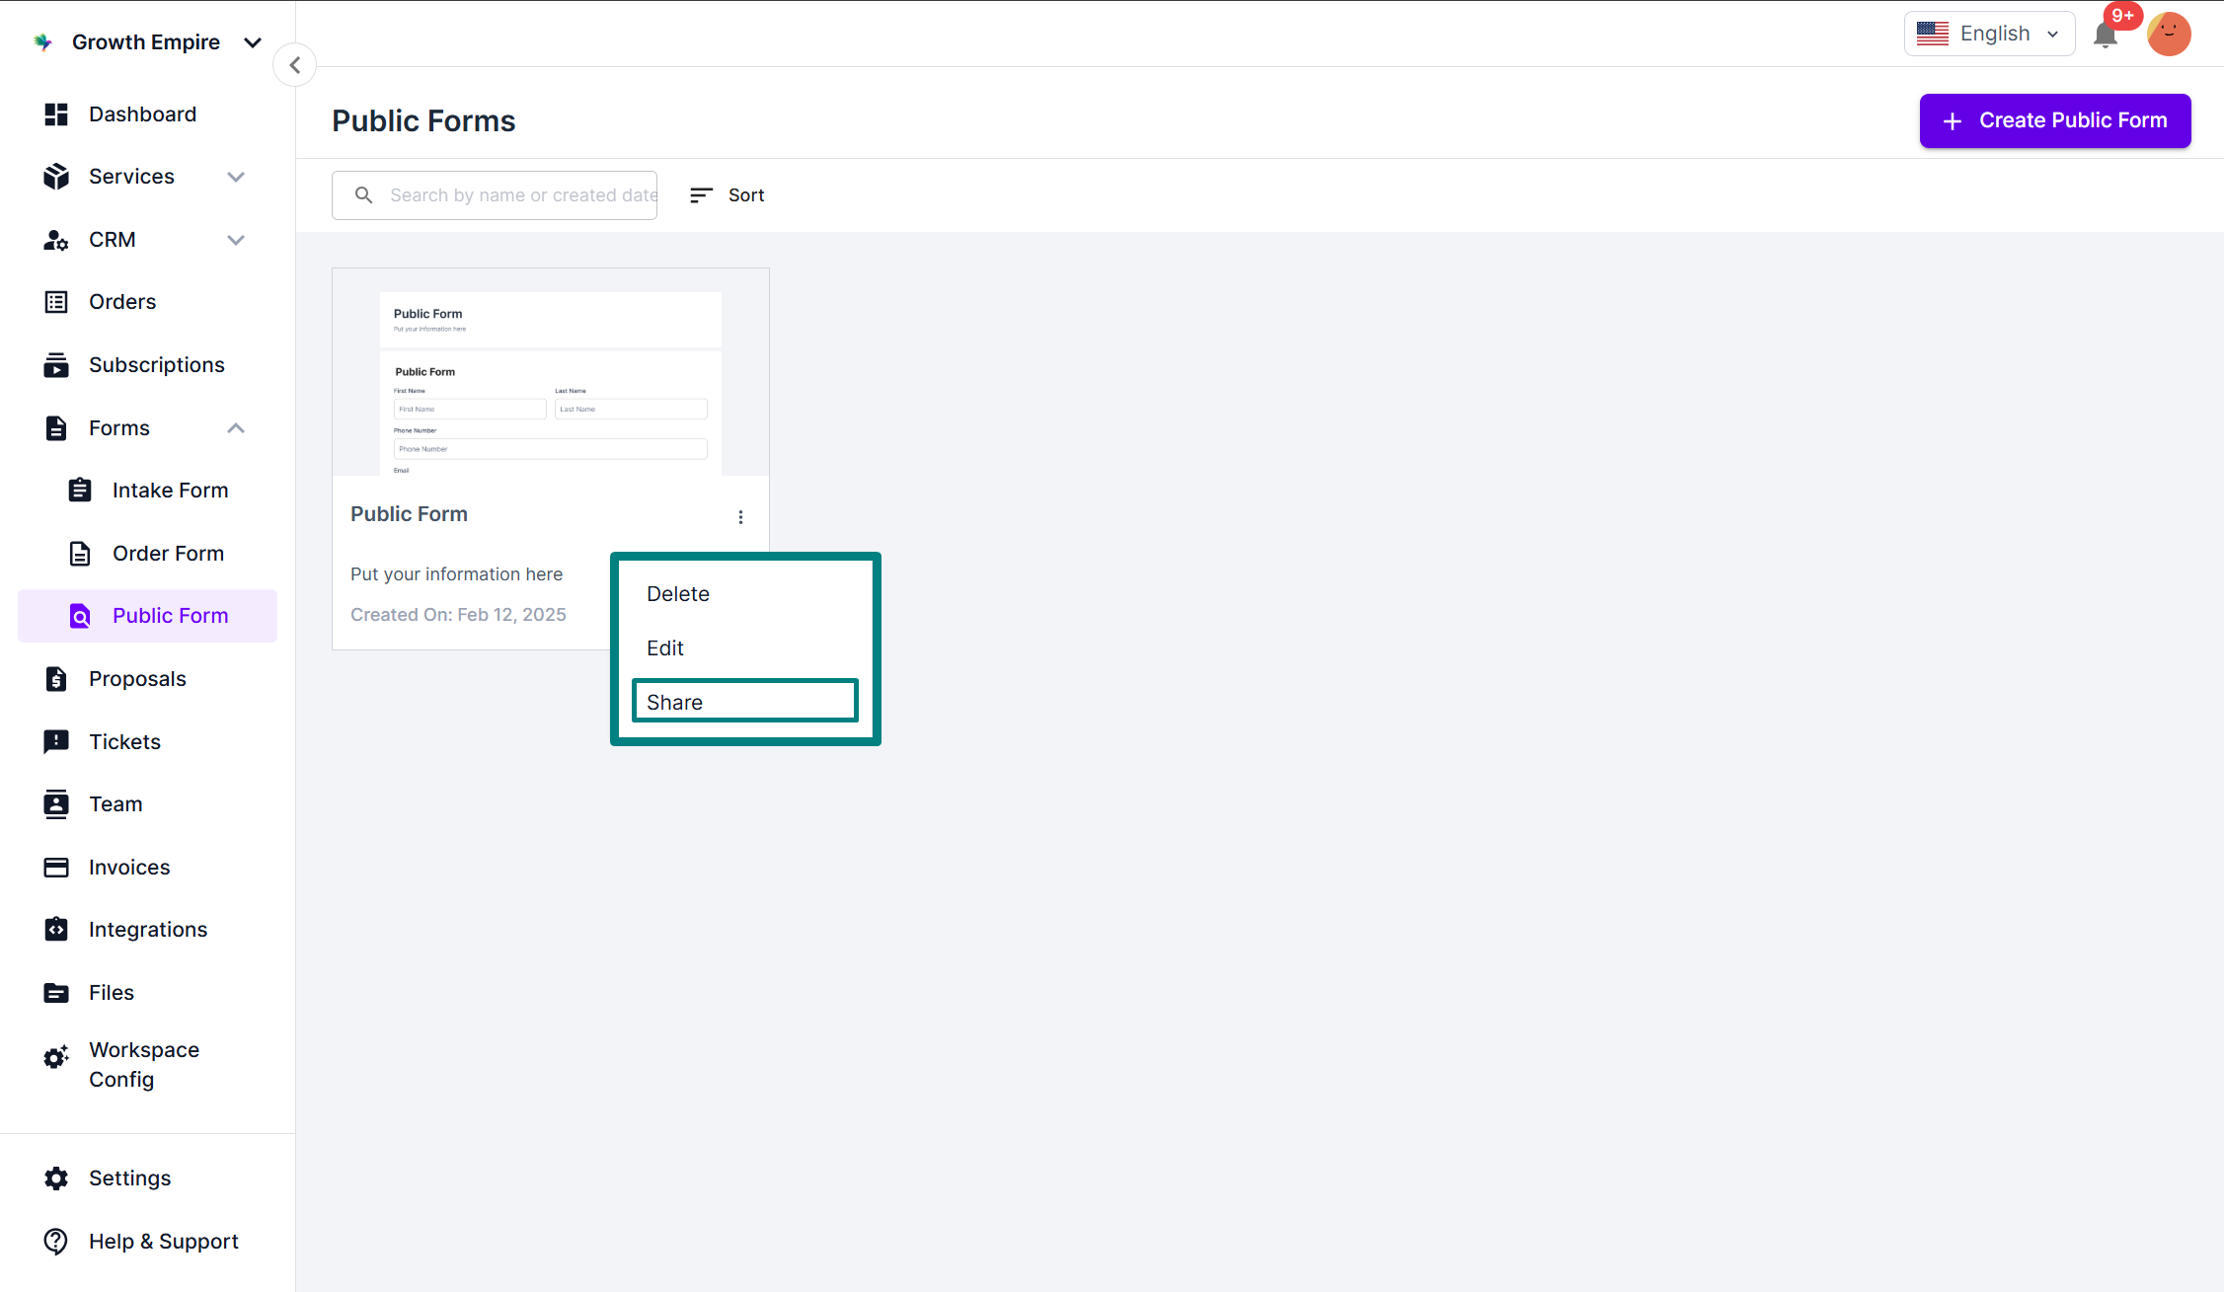
Task: Click the Create Public Form button
Action: pyautogui.click(x=2054, y=120)
